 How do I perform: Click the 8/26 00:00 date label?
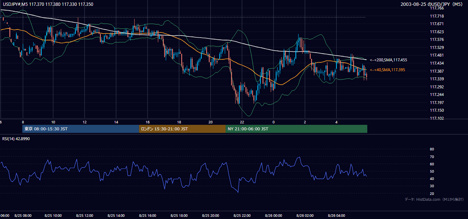tap(273, 216)
